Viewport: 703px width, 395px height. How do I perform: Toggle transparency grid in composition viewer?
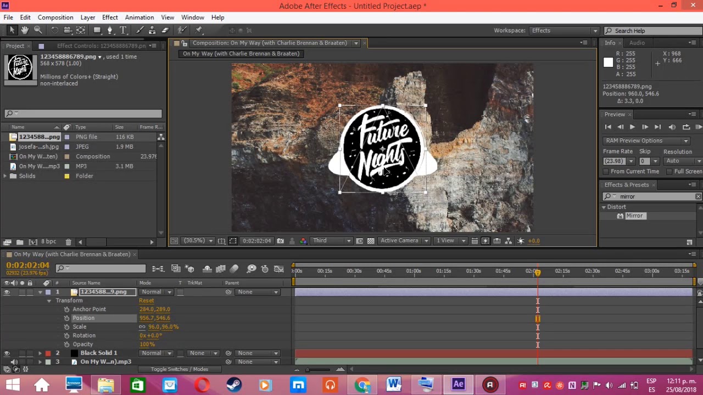[x=371, y=241]
